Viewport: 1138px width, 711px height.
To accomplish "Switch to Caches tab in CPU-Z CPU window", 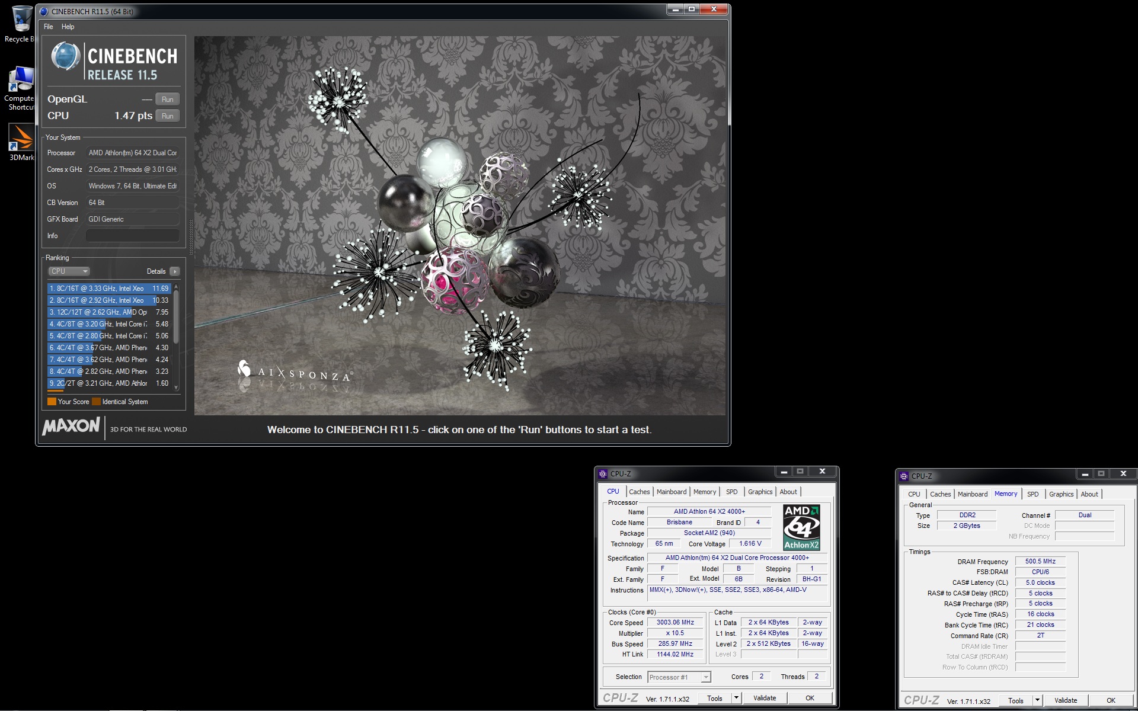I will pos(639,492).
